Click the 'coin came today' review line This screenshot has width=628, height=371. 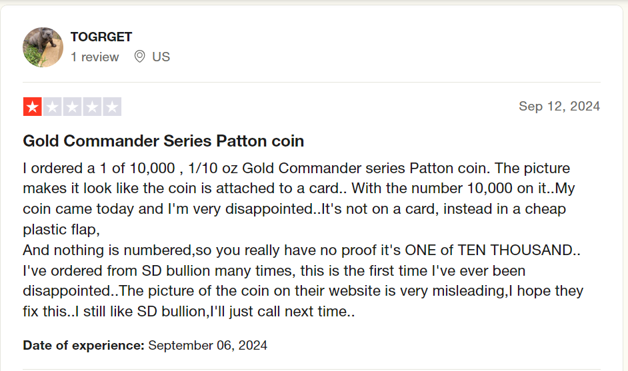click(x=295, y=209)
